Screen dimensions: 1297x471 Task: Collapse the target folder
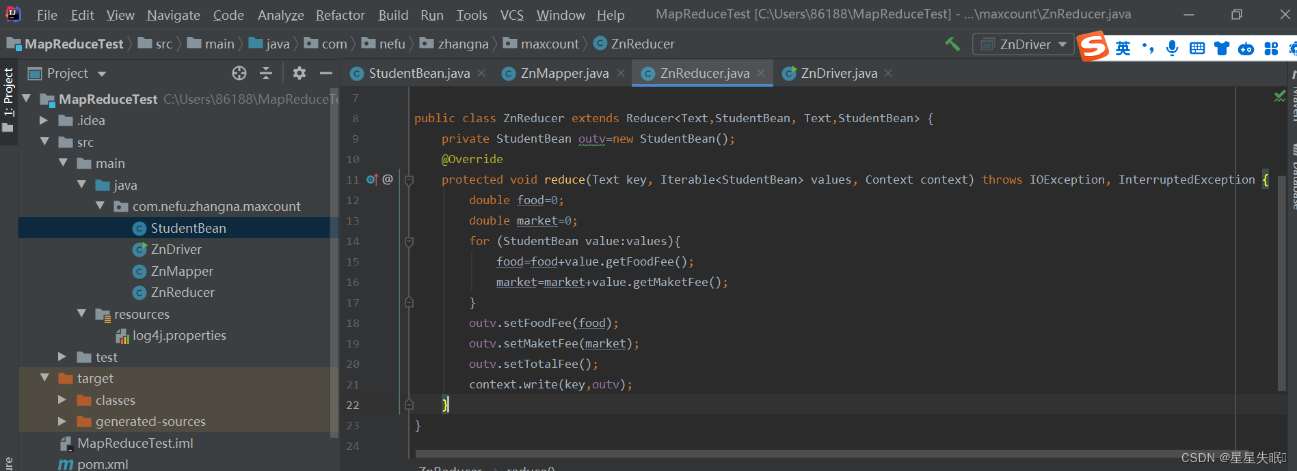click(44, 378)
